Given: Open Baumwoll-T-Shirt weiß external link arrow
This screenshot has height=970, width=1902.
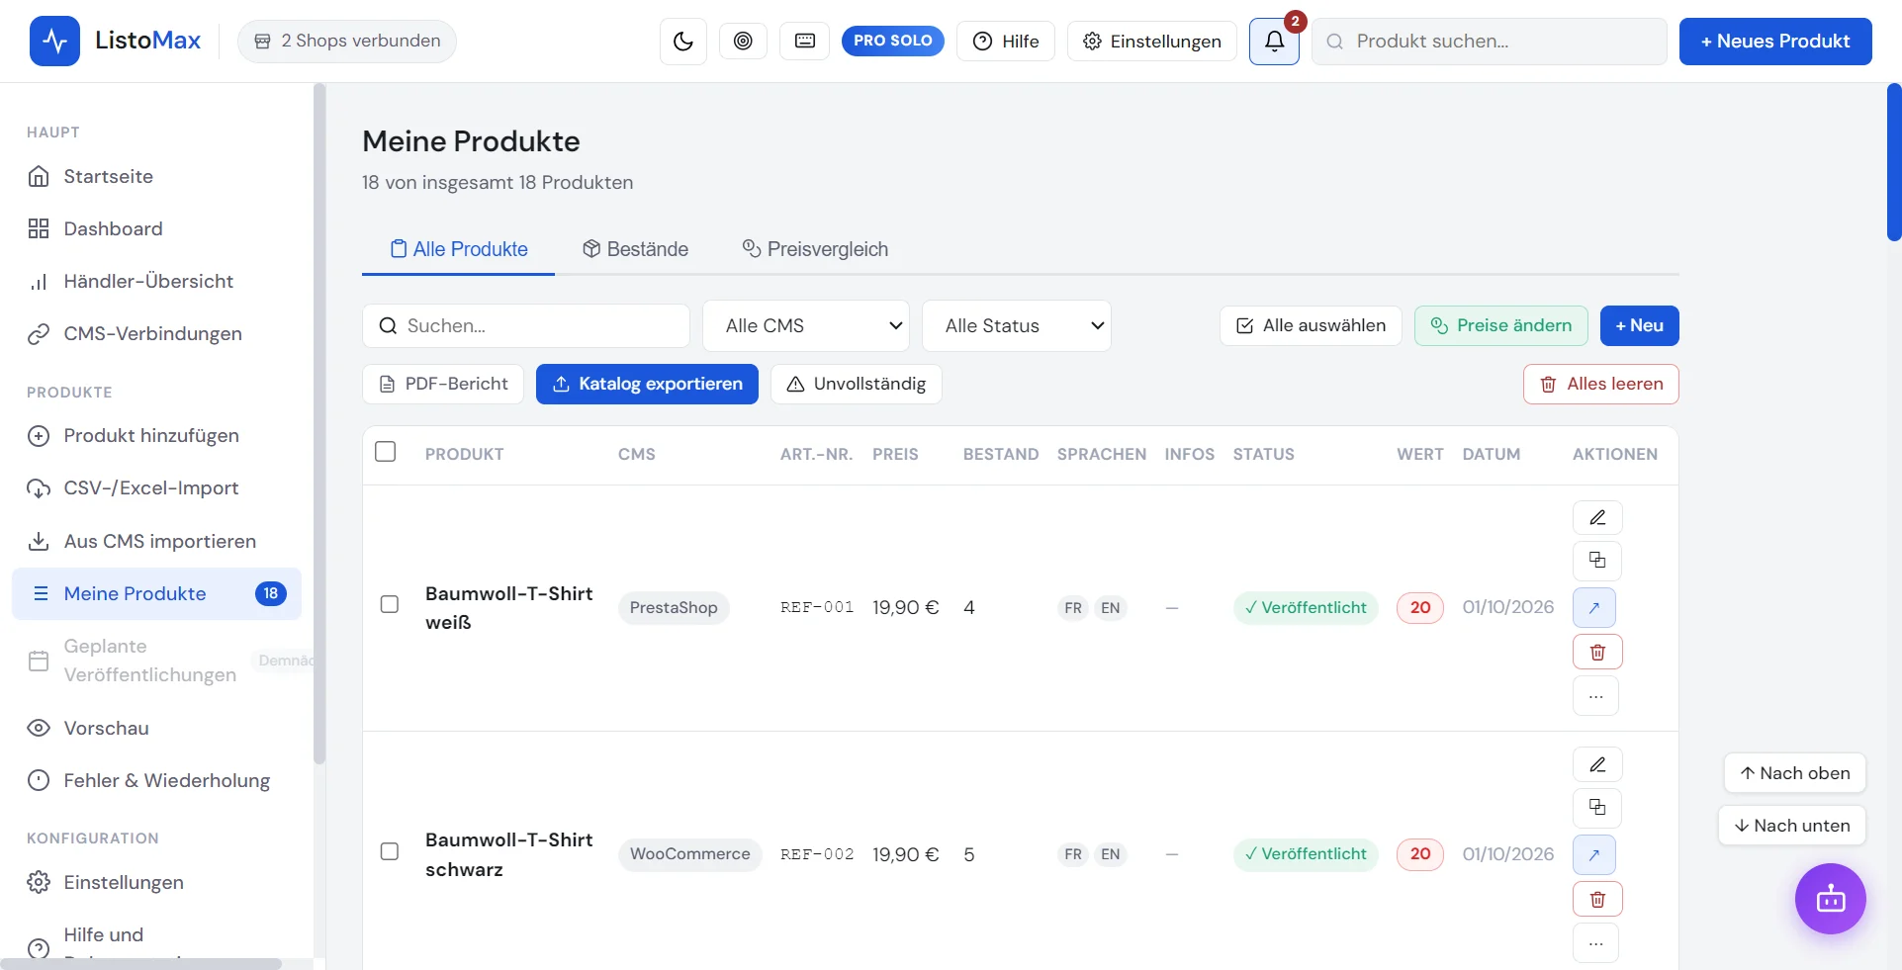Looking at the screenshot, I should pos(1594,607).
